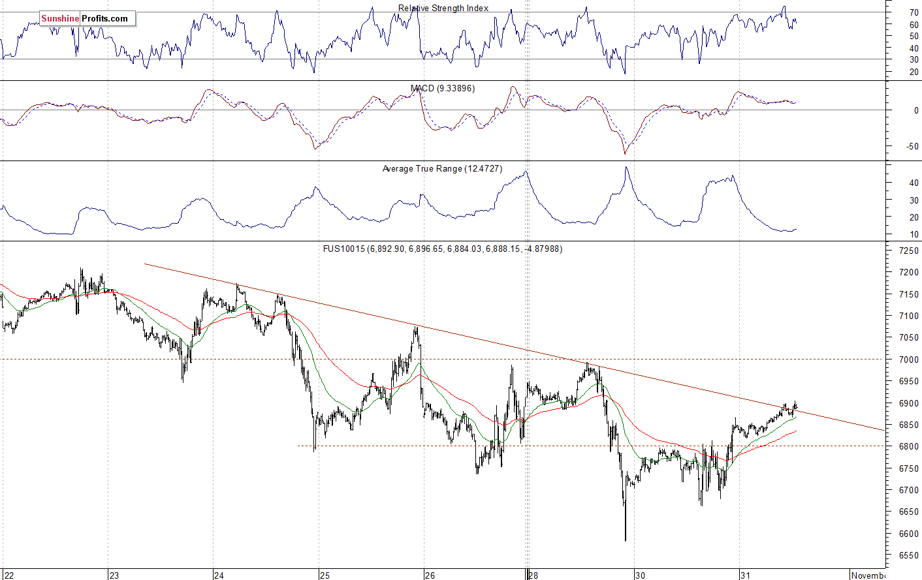
Task: Click the ATR 40 axis value
Action: click(914, 183)
